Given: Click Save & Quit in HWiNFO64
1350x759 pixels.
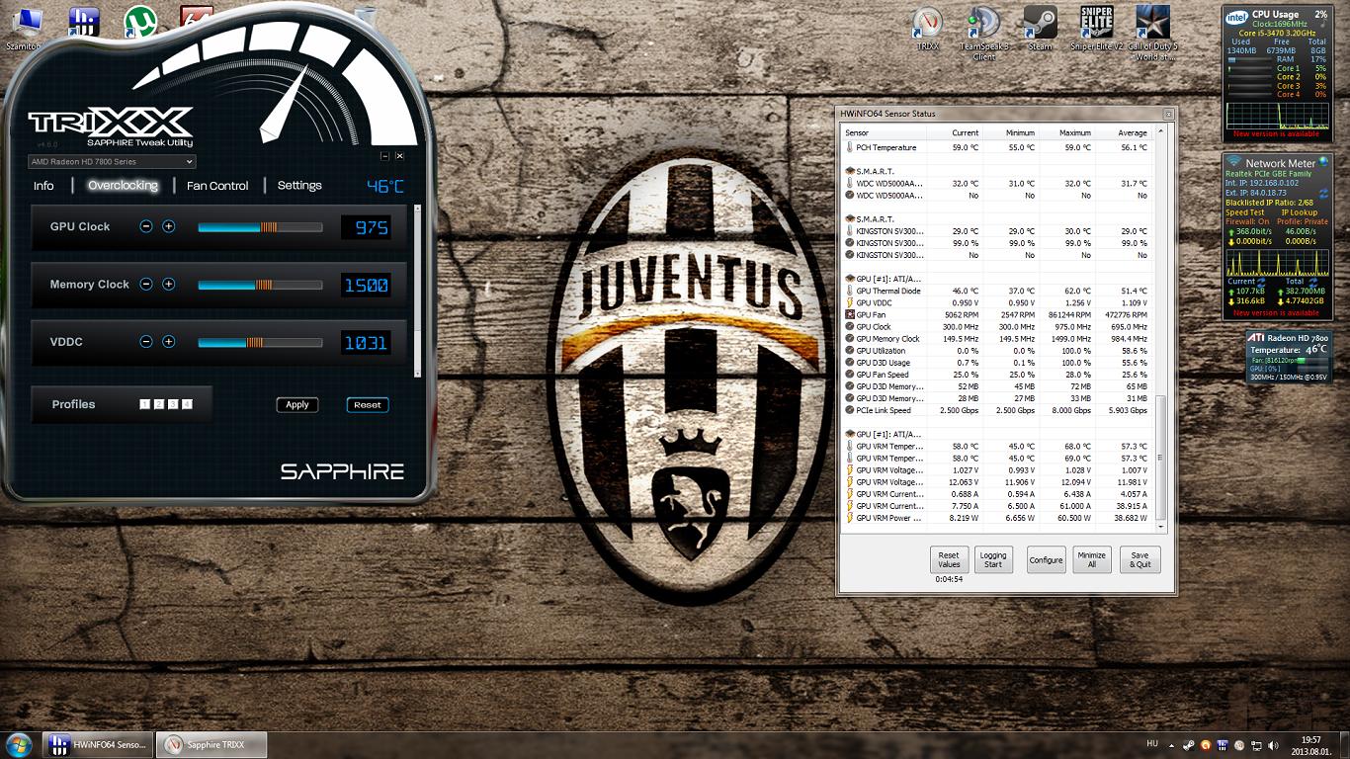Looking at the screenshot, I should 1140,559.
